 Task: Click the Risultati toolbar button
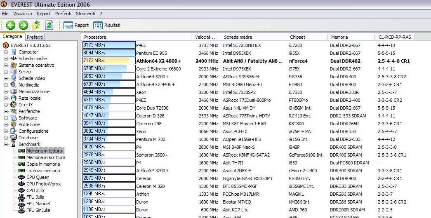click(107, 25)
